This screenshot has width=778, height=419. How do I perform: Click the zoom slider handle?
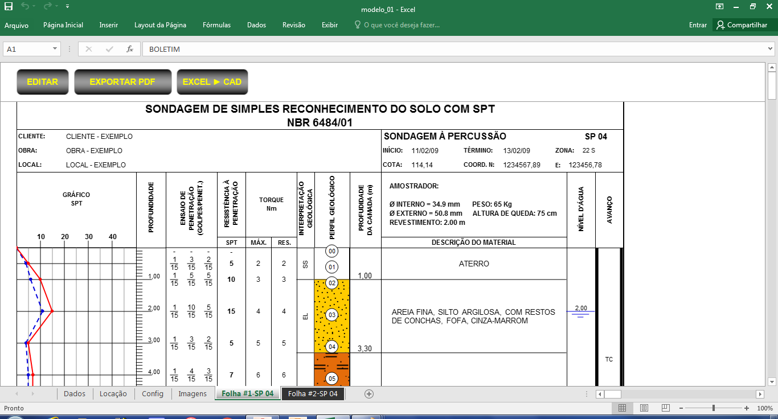pyautogui.click(x=714, y=408)
